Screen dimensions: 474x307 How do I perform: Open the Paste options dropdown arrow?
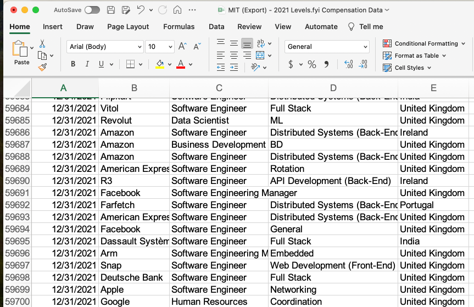coord(32,48)
